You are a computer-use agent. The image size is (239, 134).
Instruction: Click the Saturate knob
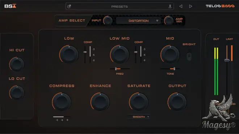(x=139, y=101)
